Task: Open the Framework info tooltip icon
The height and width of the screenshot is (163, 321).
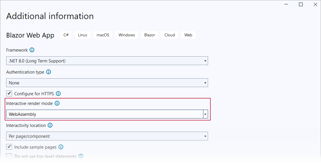Action: click(x=32, y=50)
